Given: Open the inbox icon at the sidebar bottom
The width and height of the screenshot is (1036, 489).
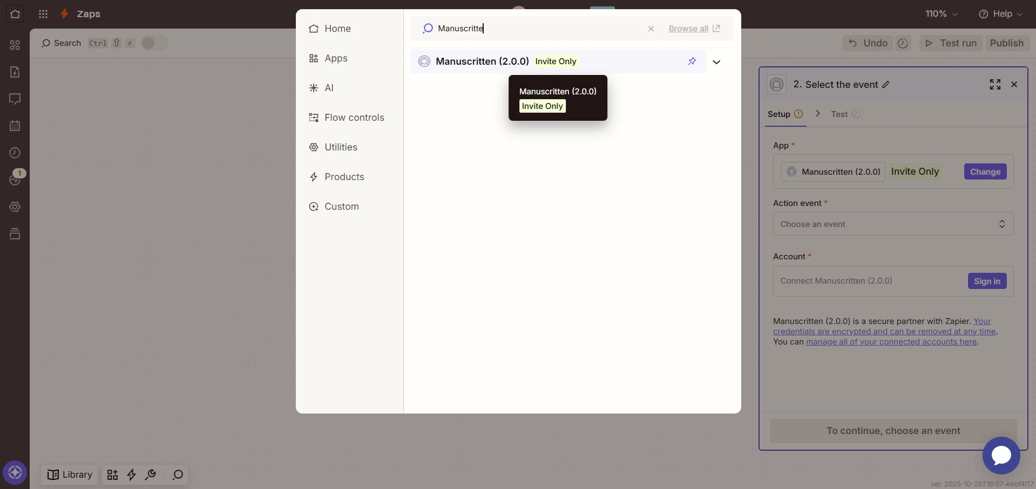Looking at the screenshot, I should coord(15,234).
